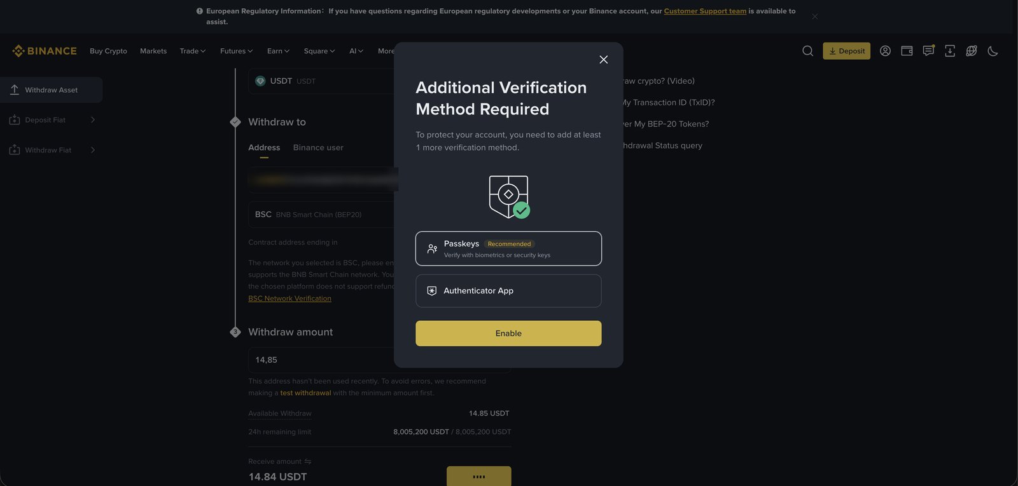Click the Contract address ending in text
The height and width of the screenshot is (486, 1018).
point(293,242)
